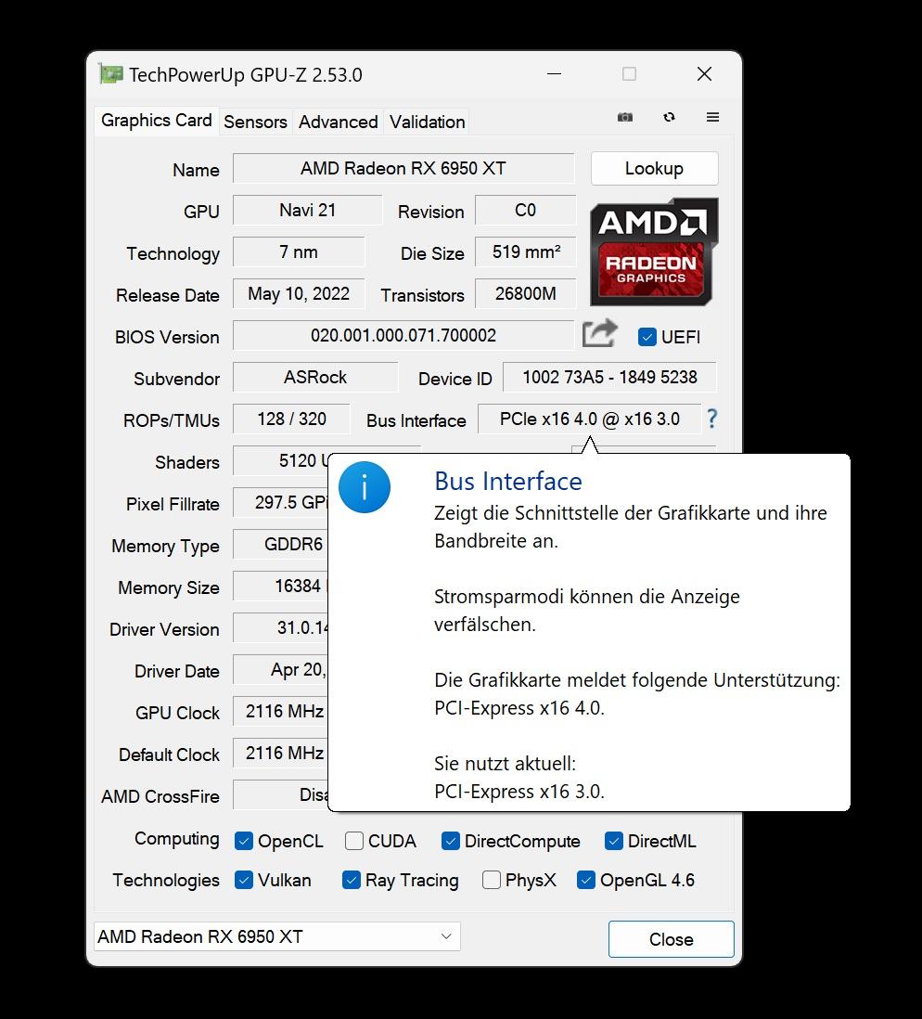
Task: Click the title 'TechPowerUp GPU-Z 2.53.0'
Action: (246, 75)
